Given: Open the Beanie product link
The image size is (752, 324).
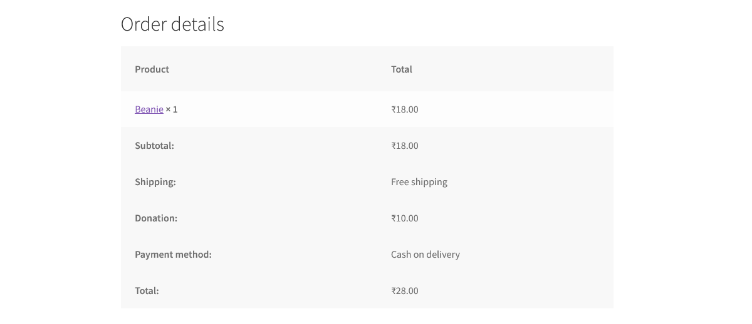Looking at the screenshot, I should click(x=149, y=109).
